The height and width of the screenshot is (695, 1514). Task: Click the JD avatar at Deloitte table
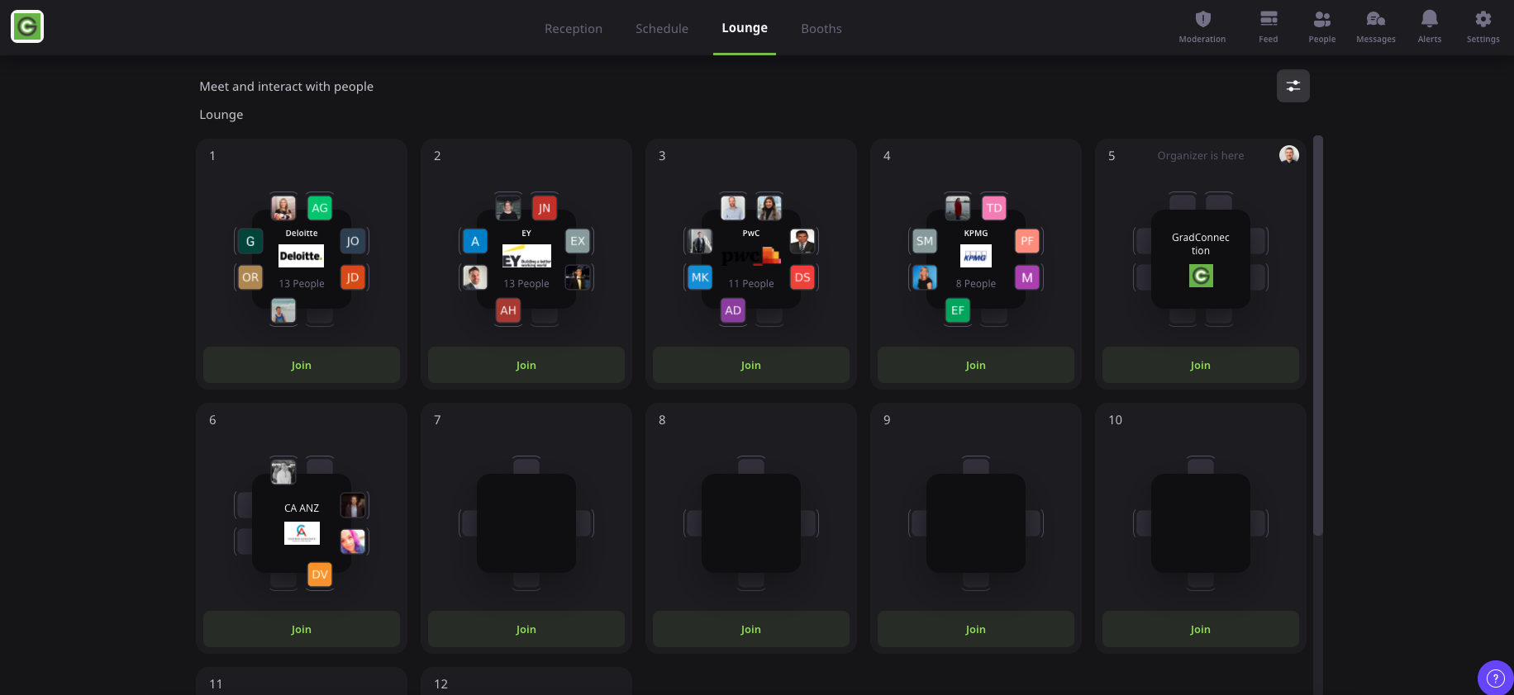click(x=353, y=277)
